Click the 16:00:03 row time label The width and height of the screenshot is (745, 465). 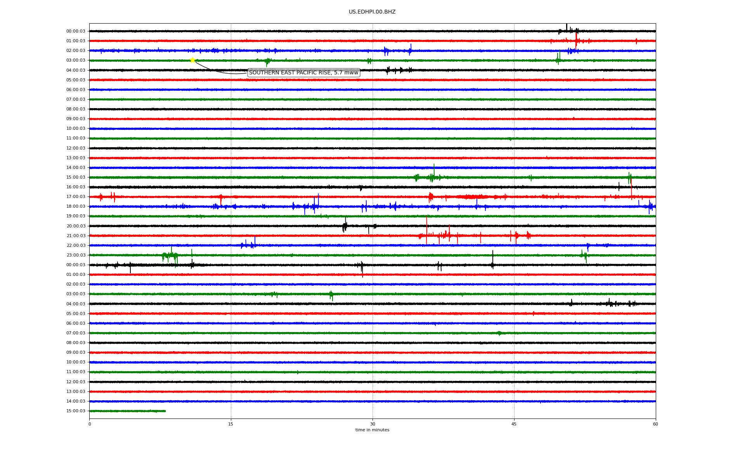[76, 187]
